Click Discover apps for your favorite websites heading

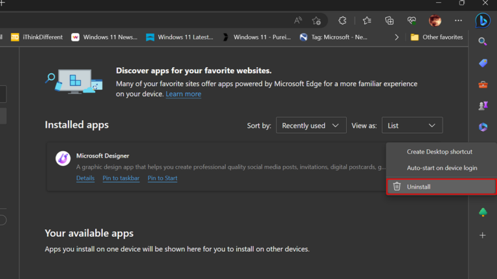click(193, 70)
